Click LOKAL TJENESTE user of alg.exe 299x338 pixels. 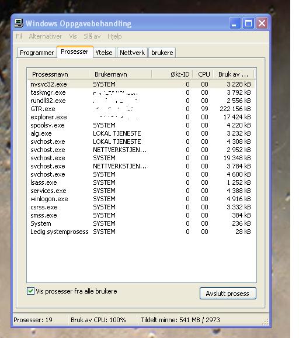pyautogui.click(x=117, y=133)
